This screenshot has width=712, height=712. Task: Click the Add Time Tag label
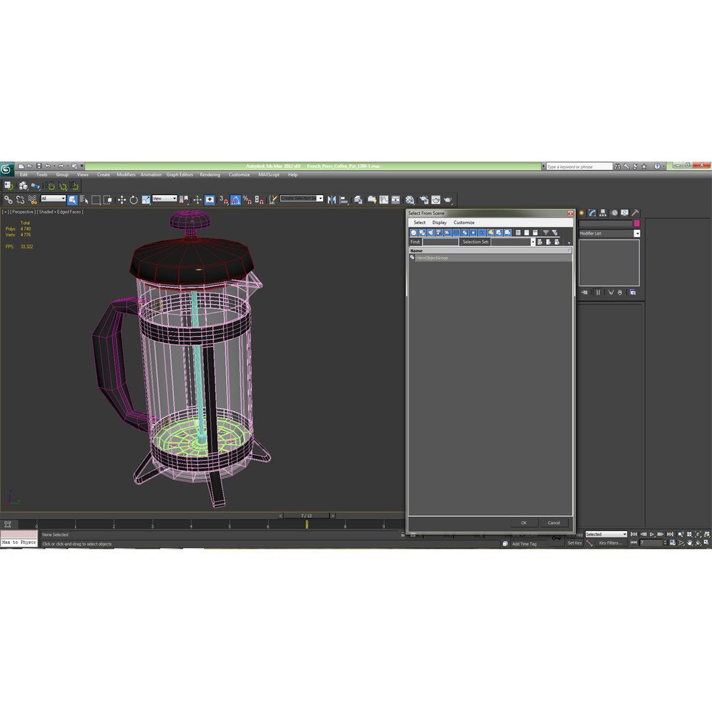pos(524,544)
